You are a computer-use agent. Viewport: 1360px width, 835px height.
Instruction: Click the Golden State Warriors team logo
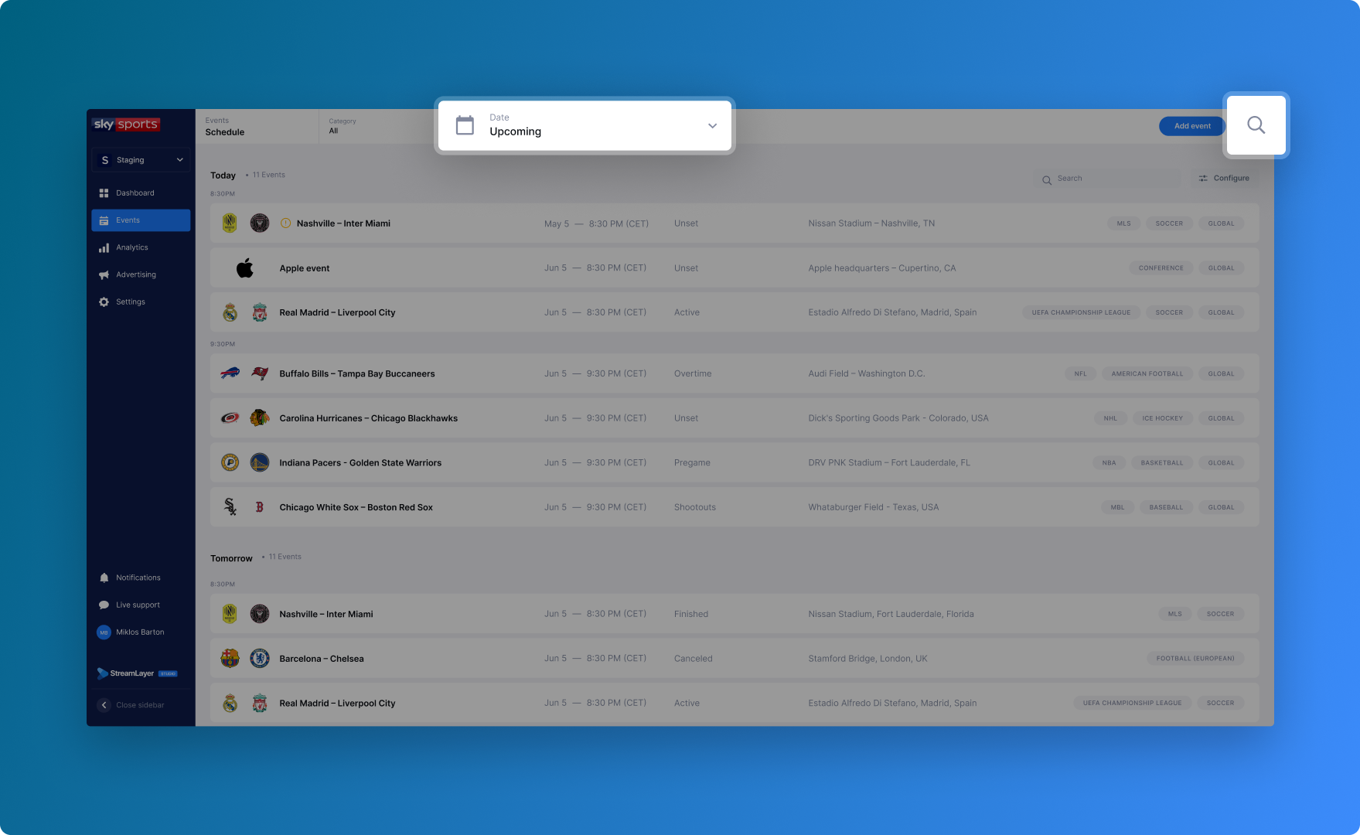[x=260, y=463]
